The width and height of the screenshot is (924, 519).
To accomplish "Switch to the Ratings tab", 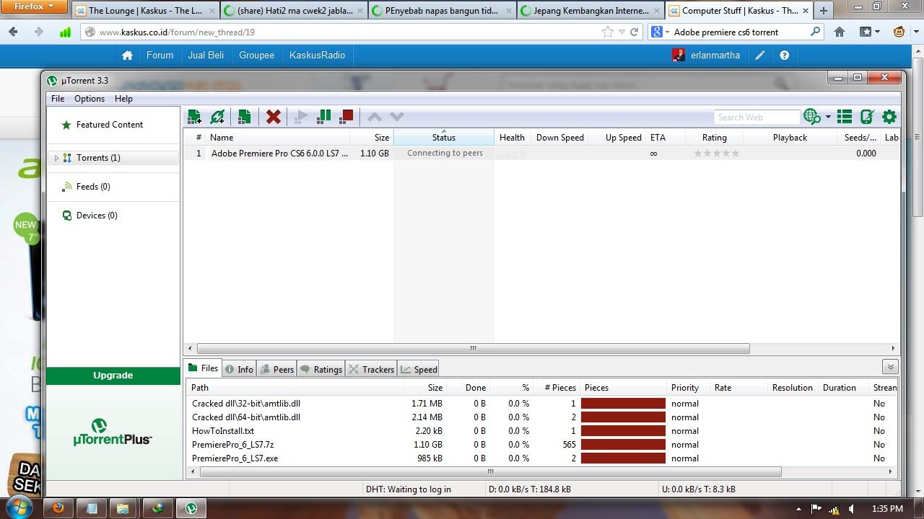I will 321,369.
